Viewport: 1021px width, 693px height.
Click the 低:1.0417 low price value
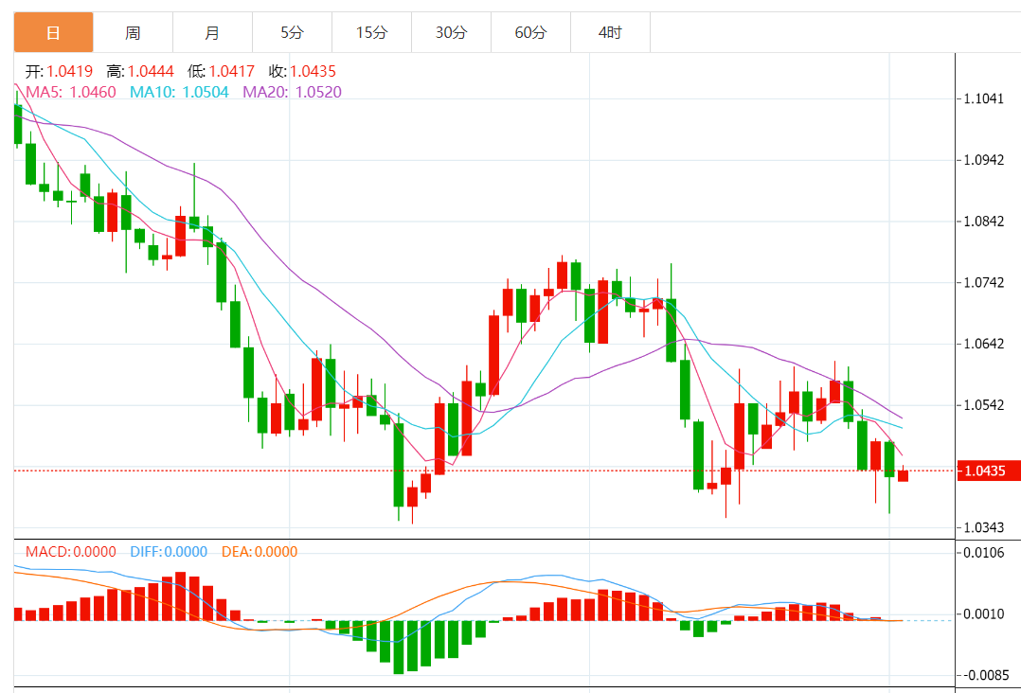(221, 71)
